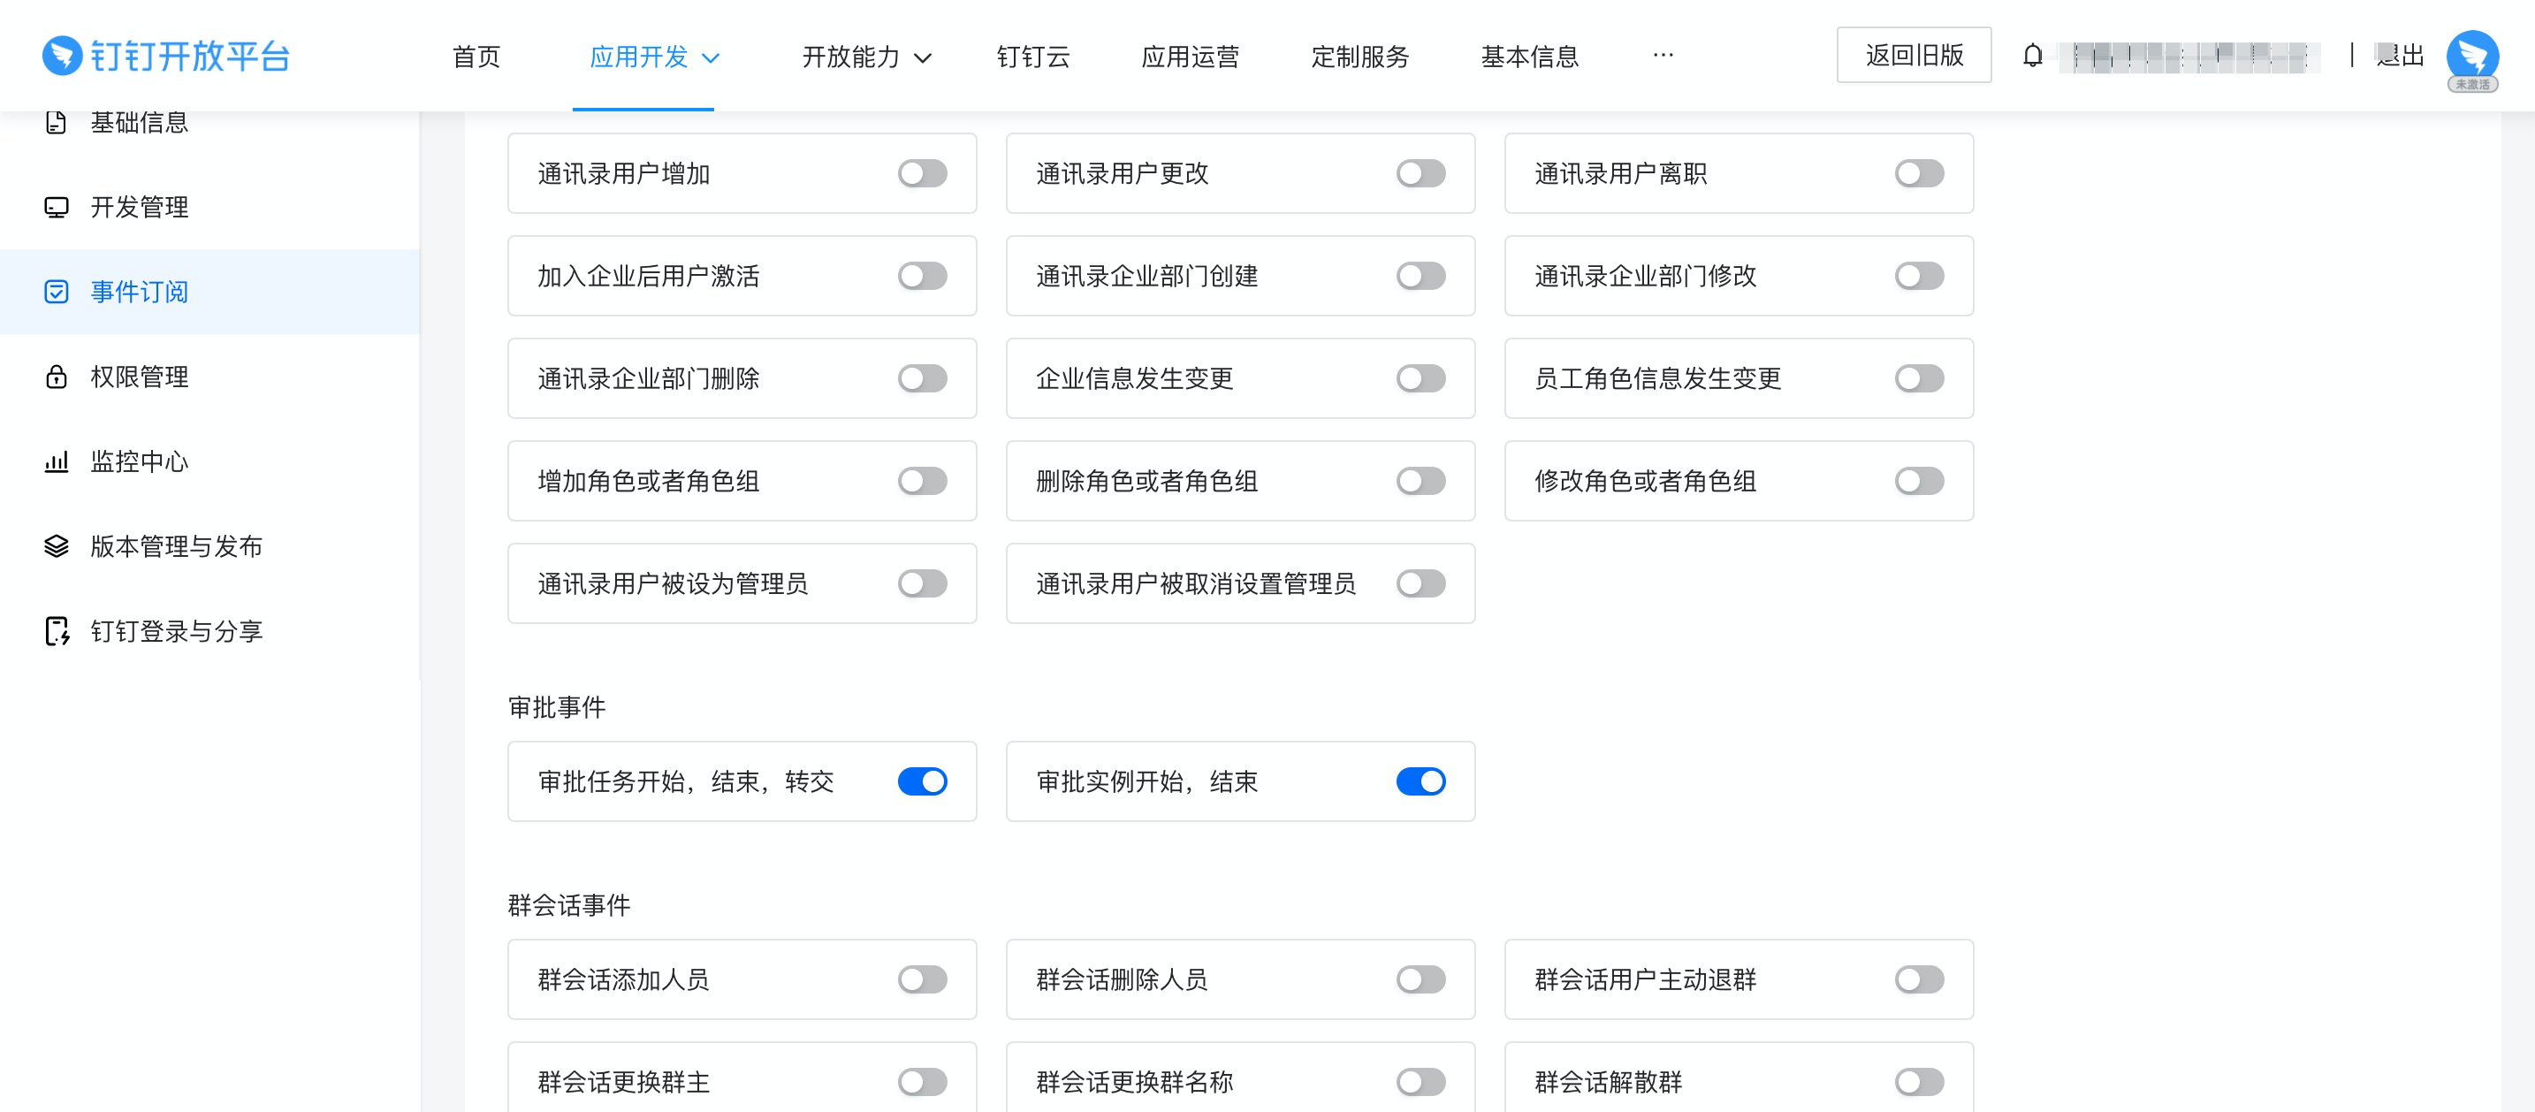Enable the 通讯录用户增加 switch
The height and width of the screenshot is (1112, 2535).
coord(921,173)
